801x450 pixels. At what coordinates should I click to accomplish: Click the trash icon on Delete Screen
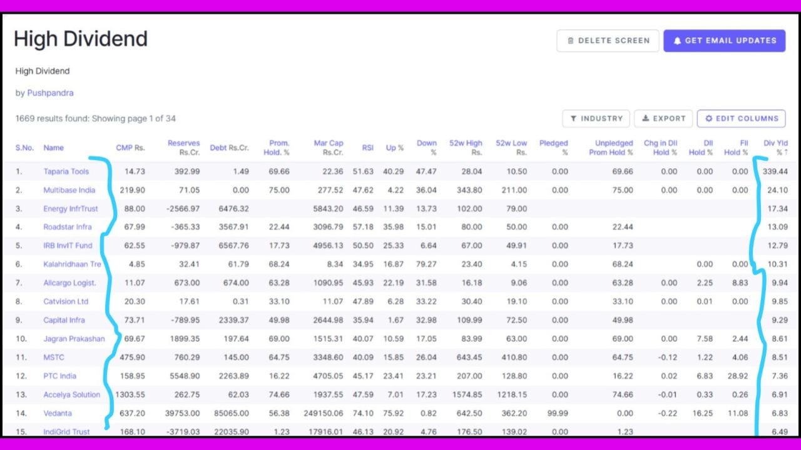coord(571,40)
